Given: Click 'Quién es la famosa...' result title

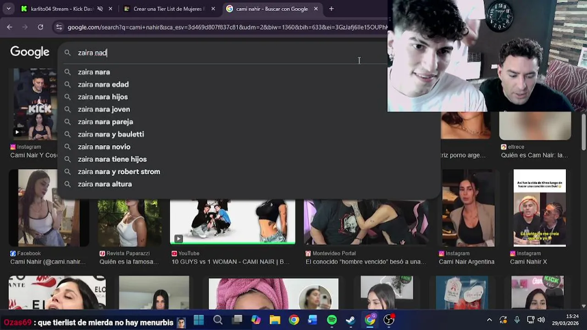Looking at the screenshot, I should click(129, 262).
